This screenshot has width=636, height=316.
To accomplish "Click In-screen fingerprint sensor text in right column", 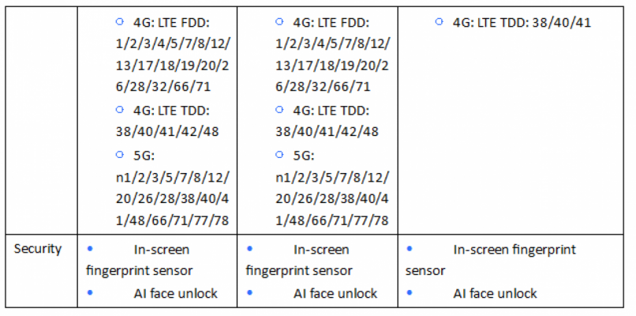I will [x=514, y=250].
